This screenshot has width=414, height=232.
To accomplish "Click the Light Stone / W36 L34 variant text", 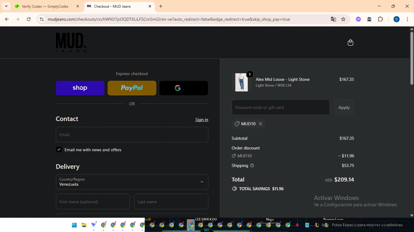I will pyautogui.click(x=273, y=85).
